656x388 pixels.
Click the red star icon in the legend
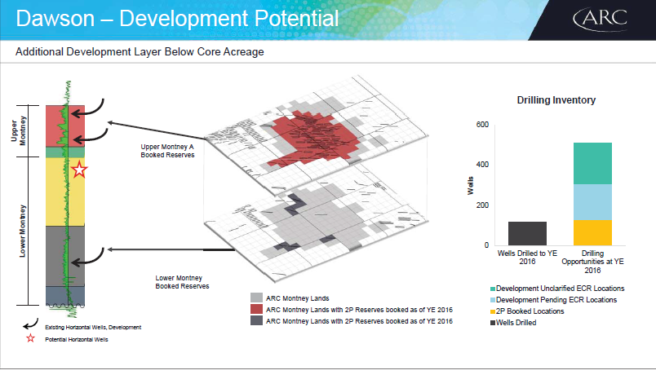tap(30, 338)
